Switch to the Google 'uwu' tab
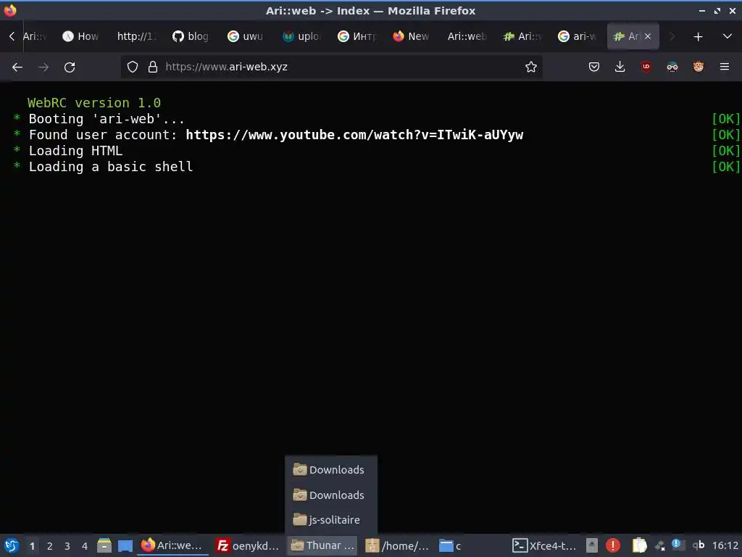Image resolution: width=742 pixels, height=557 pixels. (x=246, y=36)
